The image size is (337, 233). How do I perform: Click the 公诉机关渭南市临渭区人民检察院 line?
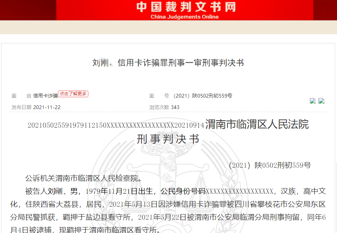tap(84, 178)
